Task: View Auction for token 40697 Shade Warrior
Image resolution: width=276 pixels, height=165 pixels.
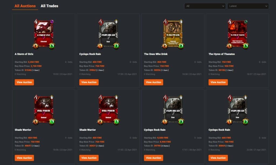Action: (24, 158)
